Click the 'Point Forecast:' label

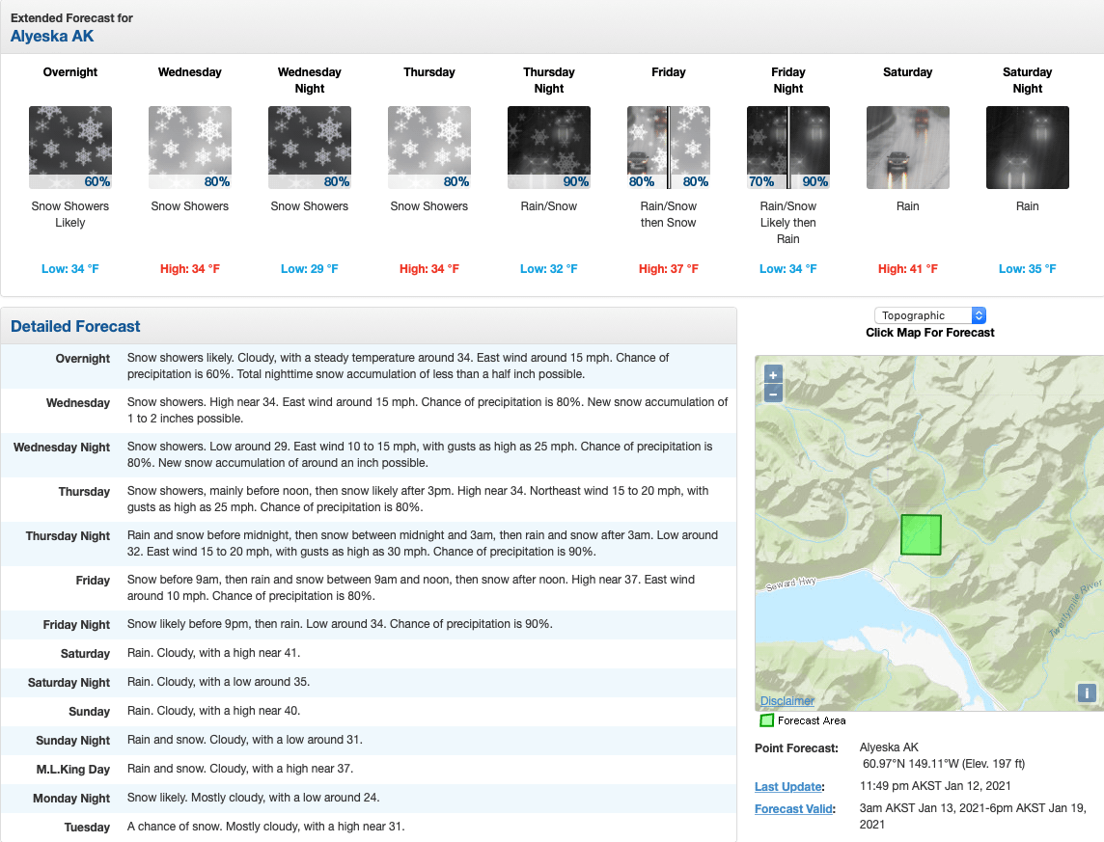pyautogui.click(x=796, y=748)
